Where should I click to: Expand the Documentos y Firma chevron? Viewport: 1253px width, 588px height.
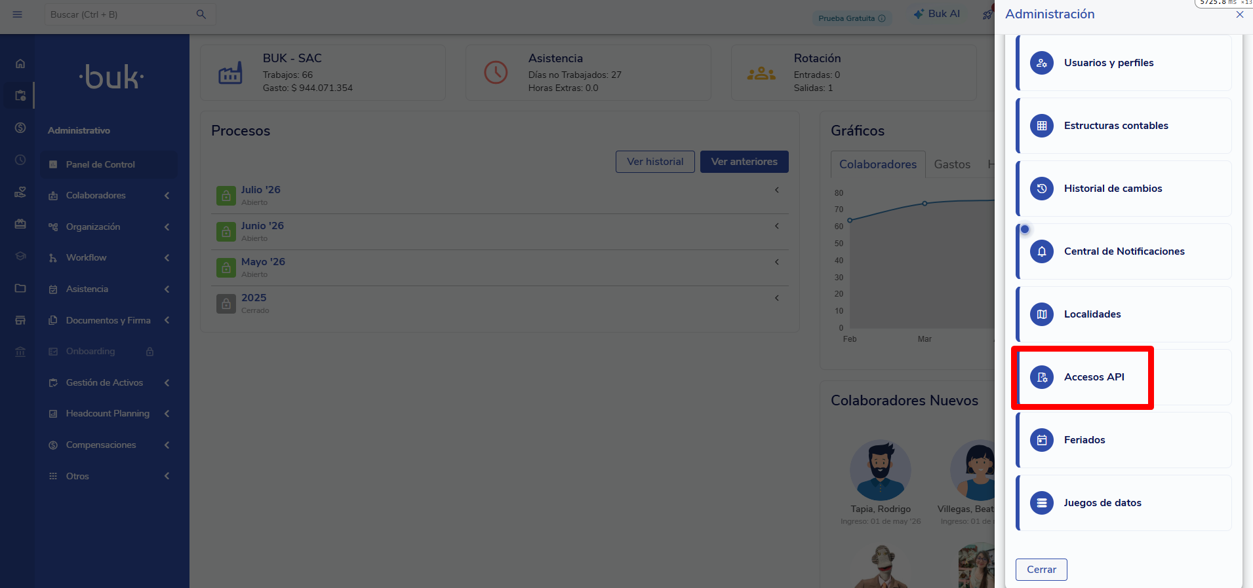coord(167,320)
